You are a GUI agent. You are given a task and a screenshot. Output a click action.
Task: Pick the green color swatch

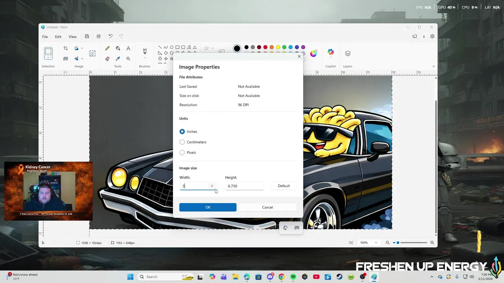click(x=284, y=47)
